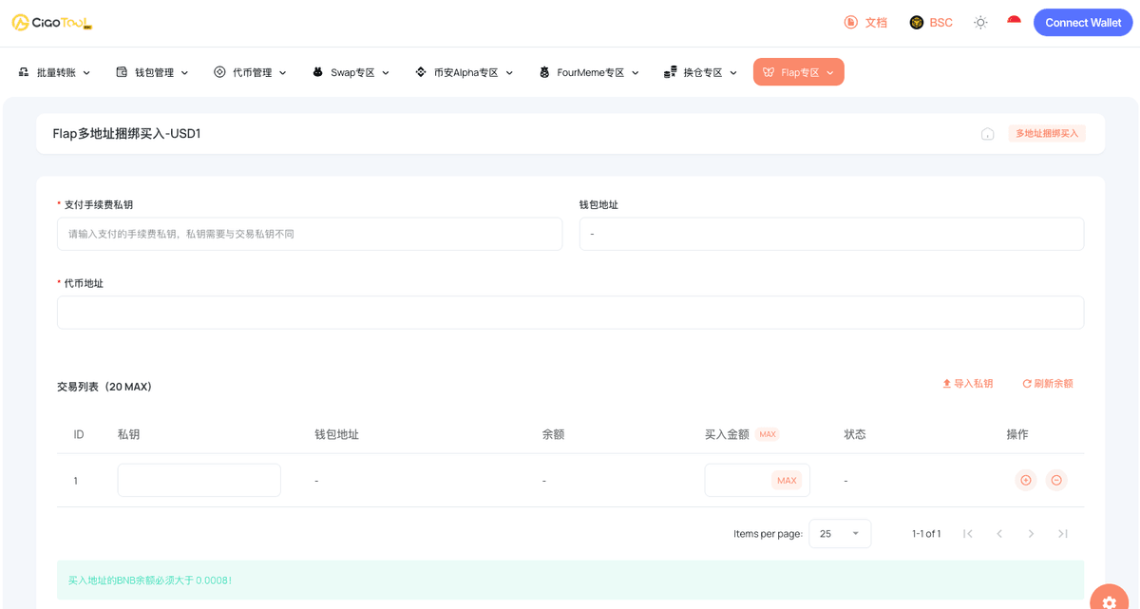1140x609 pixels.
Task: Click the Swap专区 frog icon
Action: coord(317,72)
